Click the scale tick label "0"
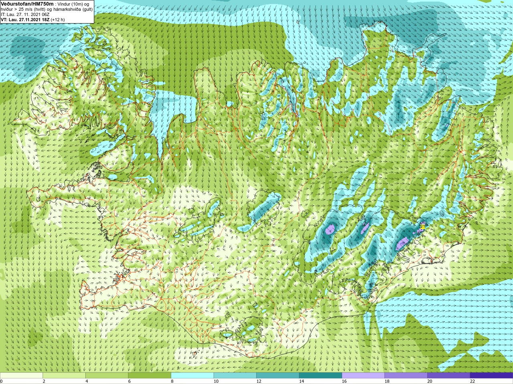 tap(1, 381)
